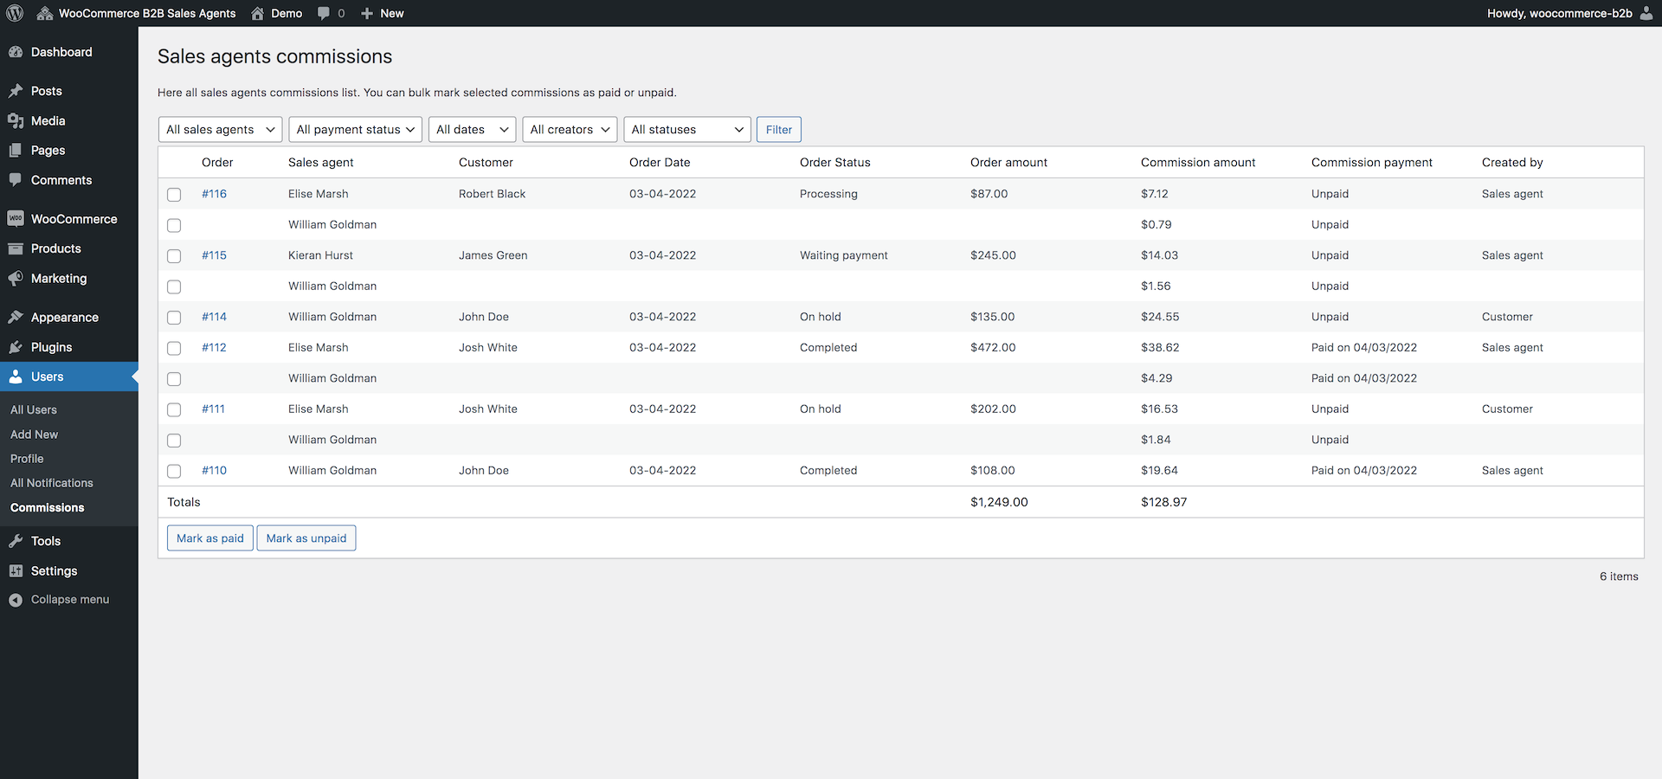Select the Users sidebar icon

16,377
